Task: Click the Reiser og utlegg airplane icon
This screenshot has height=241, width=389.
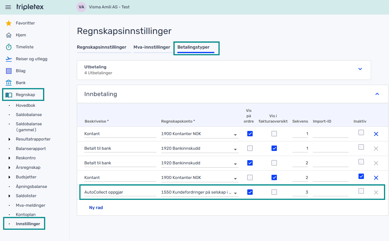Action: pos(9,59)
